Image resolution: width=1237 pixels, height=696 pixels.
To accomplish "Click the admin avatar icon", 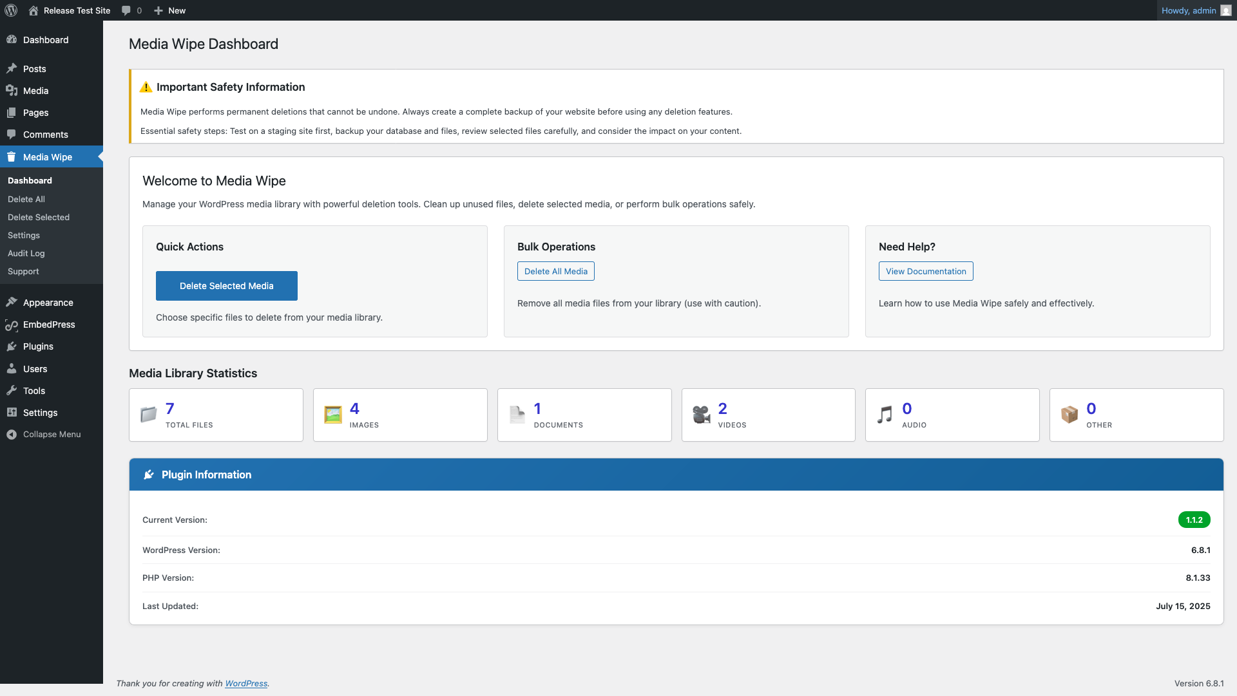I will tap(1226, 10).
